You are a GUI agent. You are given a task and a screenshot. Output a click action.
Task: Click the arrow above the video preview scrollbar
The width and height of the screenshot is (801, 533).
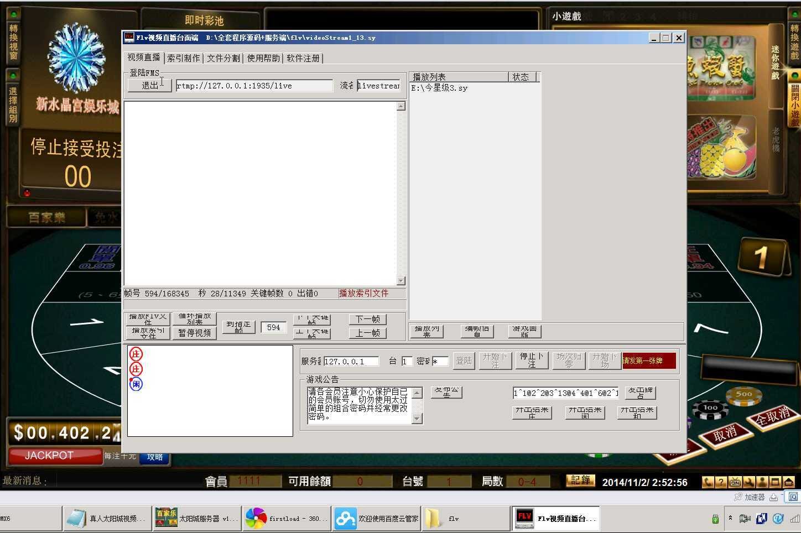tap(401, 106)
